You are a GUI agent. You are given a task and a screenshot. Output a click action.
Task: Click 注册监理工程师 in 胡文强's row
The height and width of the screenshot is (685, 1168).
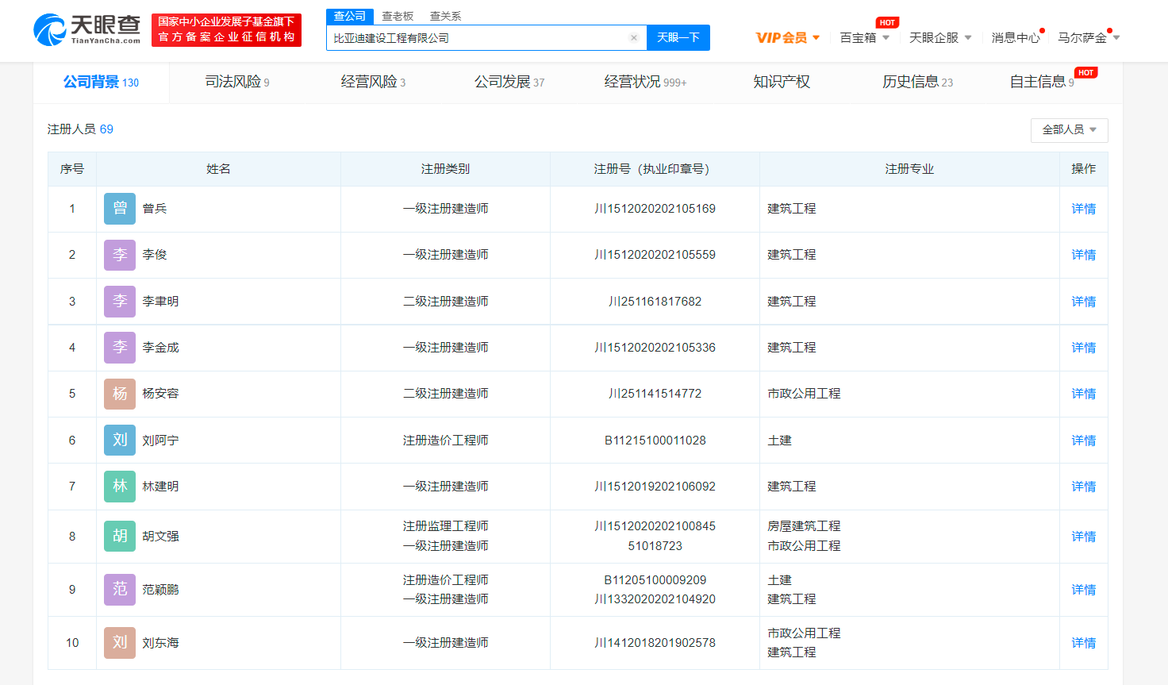point(445,526)
